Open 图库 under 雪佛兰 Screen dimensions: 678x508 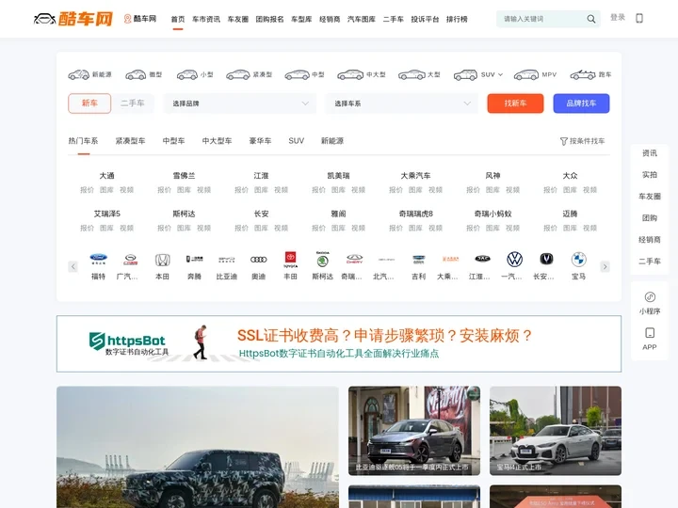pyautogui.click(x=184, y=190)
